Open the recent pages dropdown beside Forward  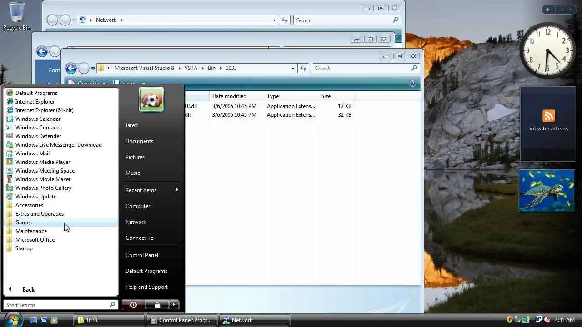tap(93, 69)
